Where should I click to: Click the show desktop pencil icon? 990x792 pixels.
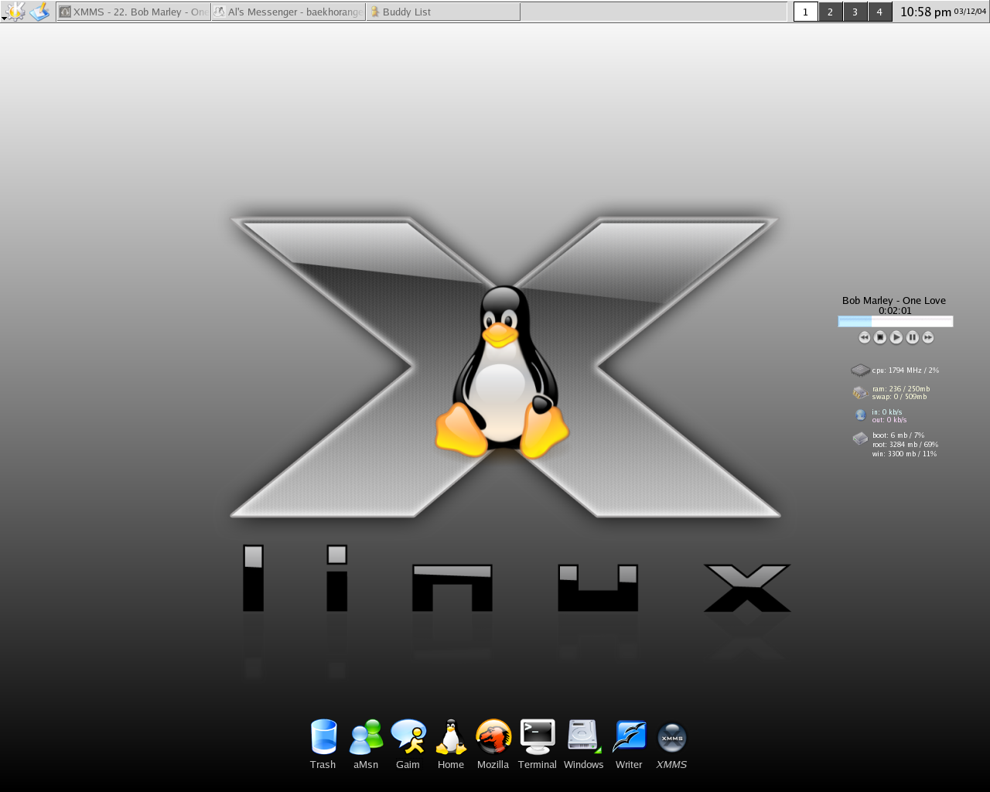click(39, 12)
